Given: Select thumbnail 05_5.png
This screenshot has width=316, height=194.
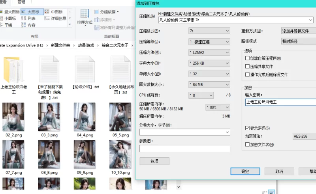Looking at the screenshot, I should (x=120, y=120).
